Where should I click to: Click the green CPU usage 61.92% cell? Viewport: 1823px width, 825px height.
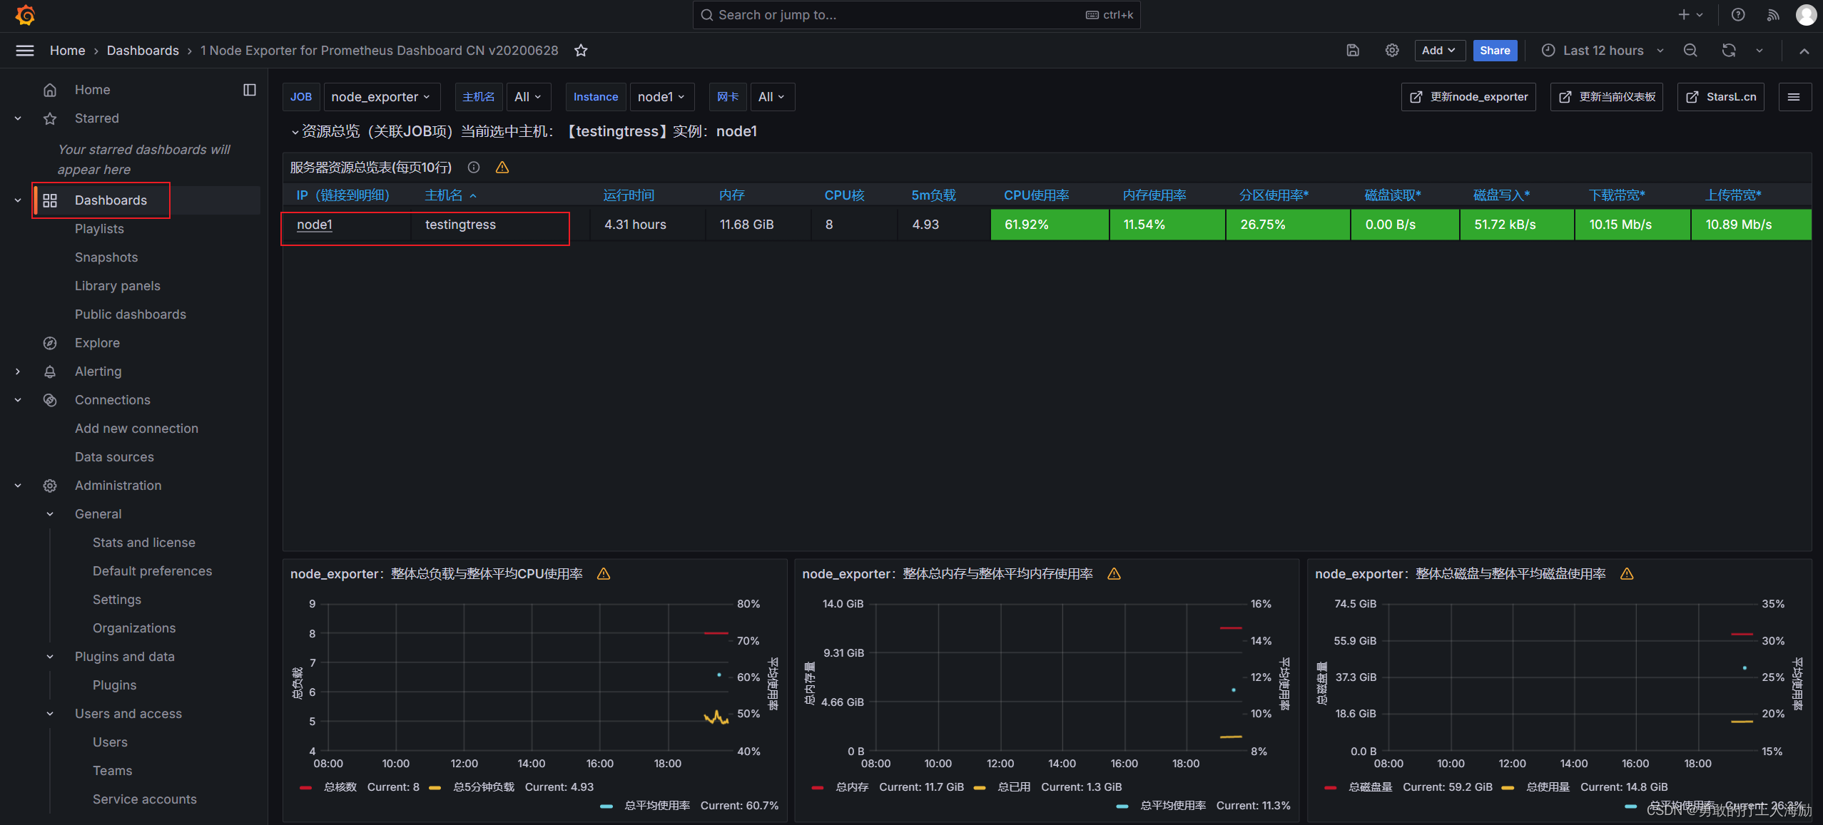click(1049, 225)
